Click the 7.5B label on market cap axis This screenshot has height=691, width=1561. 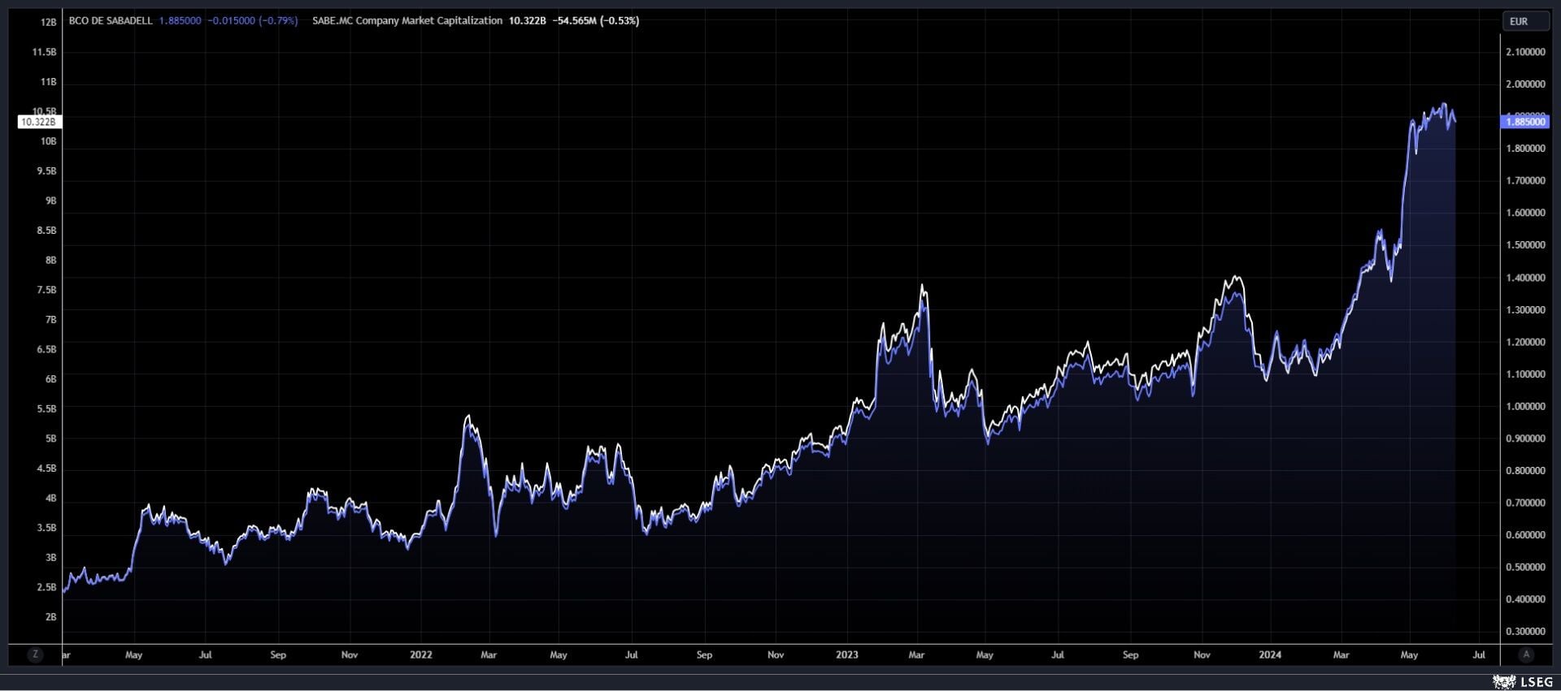(x=47, y=290)
